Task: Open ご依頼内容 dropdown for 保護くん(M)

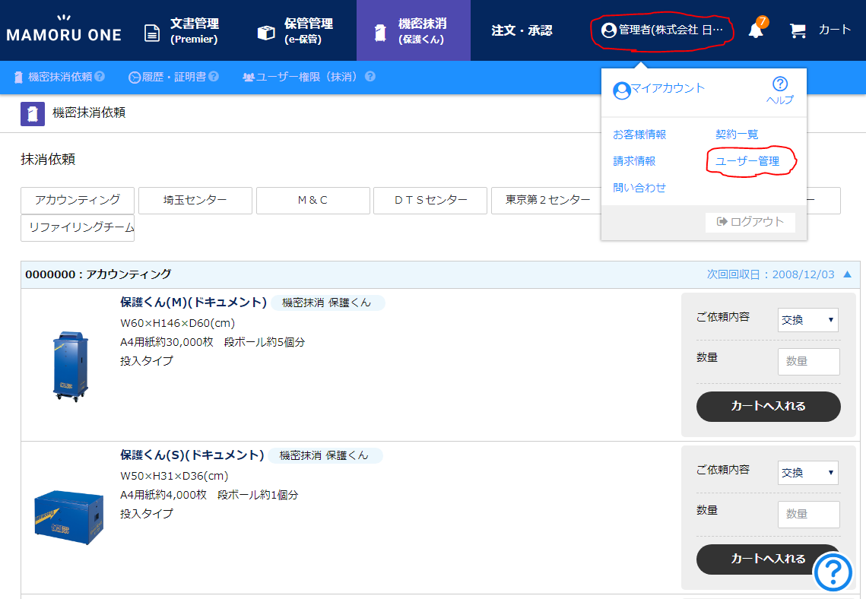Action: (x=808, y=320)
